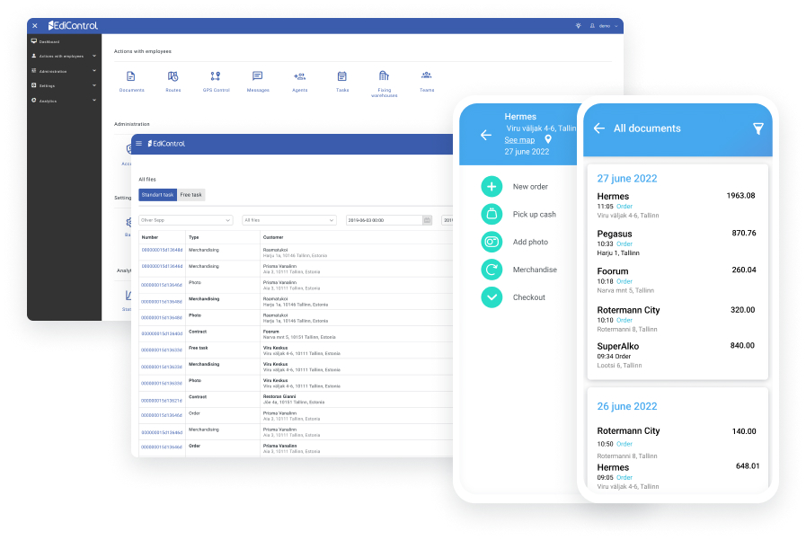
Task: Tap the New order plus icon
Action: coord(492,187)
